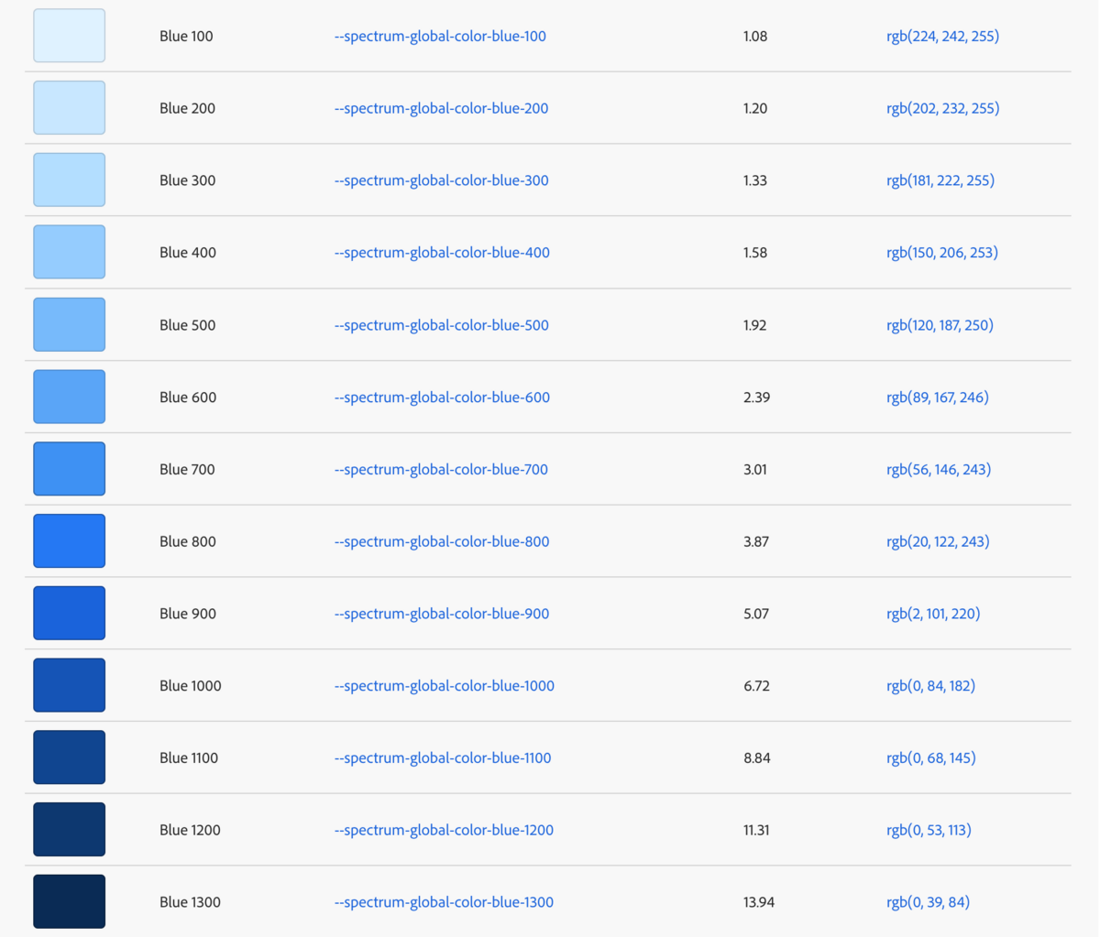Click the Blue 1300 name label
Image resolution: width=1100 pixels, height=937 pixels.
pos(190,902)
